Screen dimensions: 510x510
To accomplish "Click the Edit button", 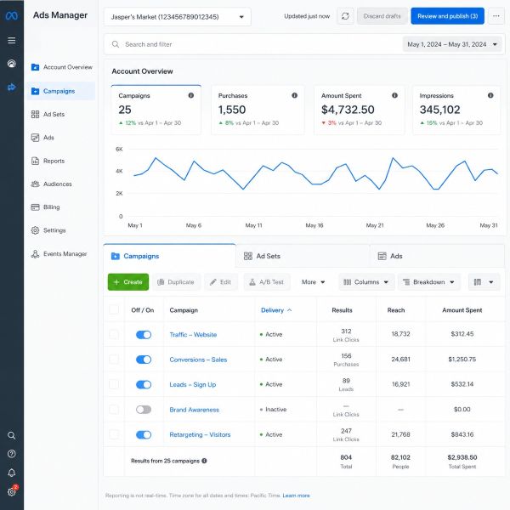I will [x=221, y=282].
